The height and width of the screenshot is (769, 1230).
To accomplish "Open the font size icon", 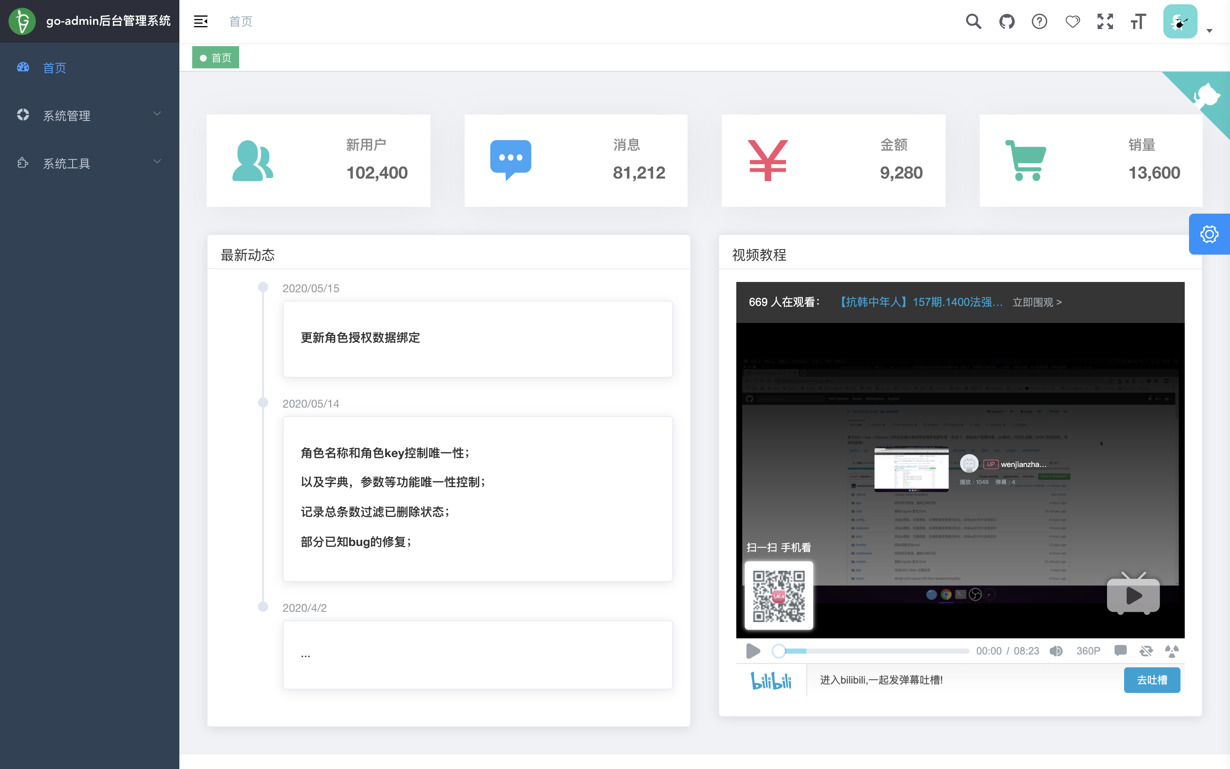I will [1138, 21].
